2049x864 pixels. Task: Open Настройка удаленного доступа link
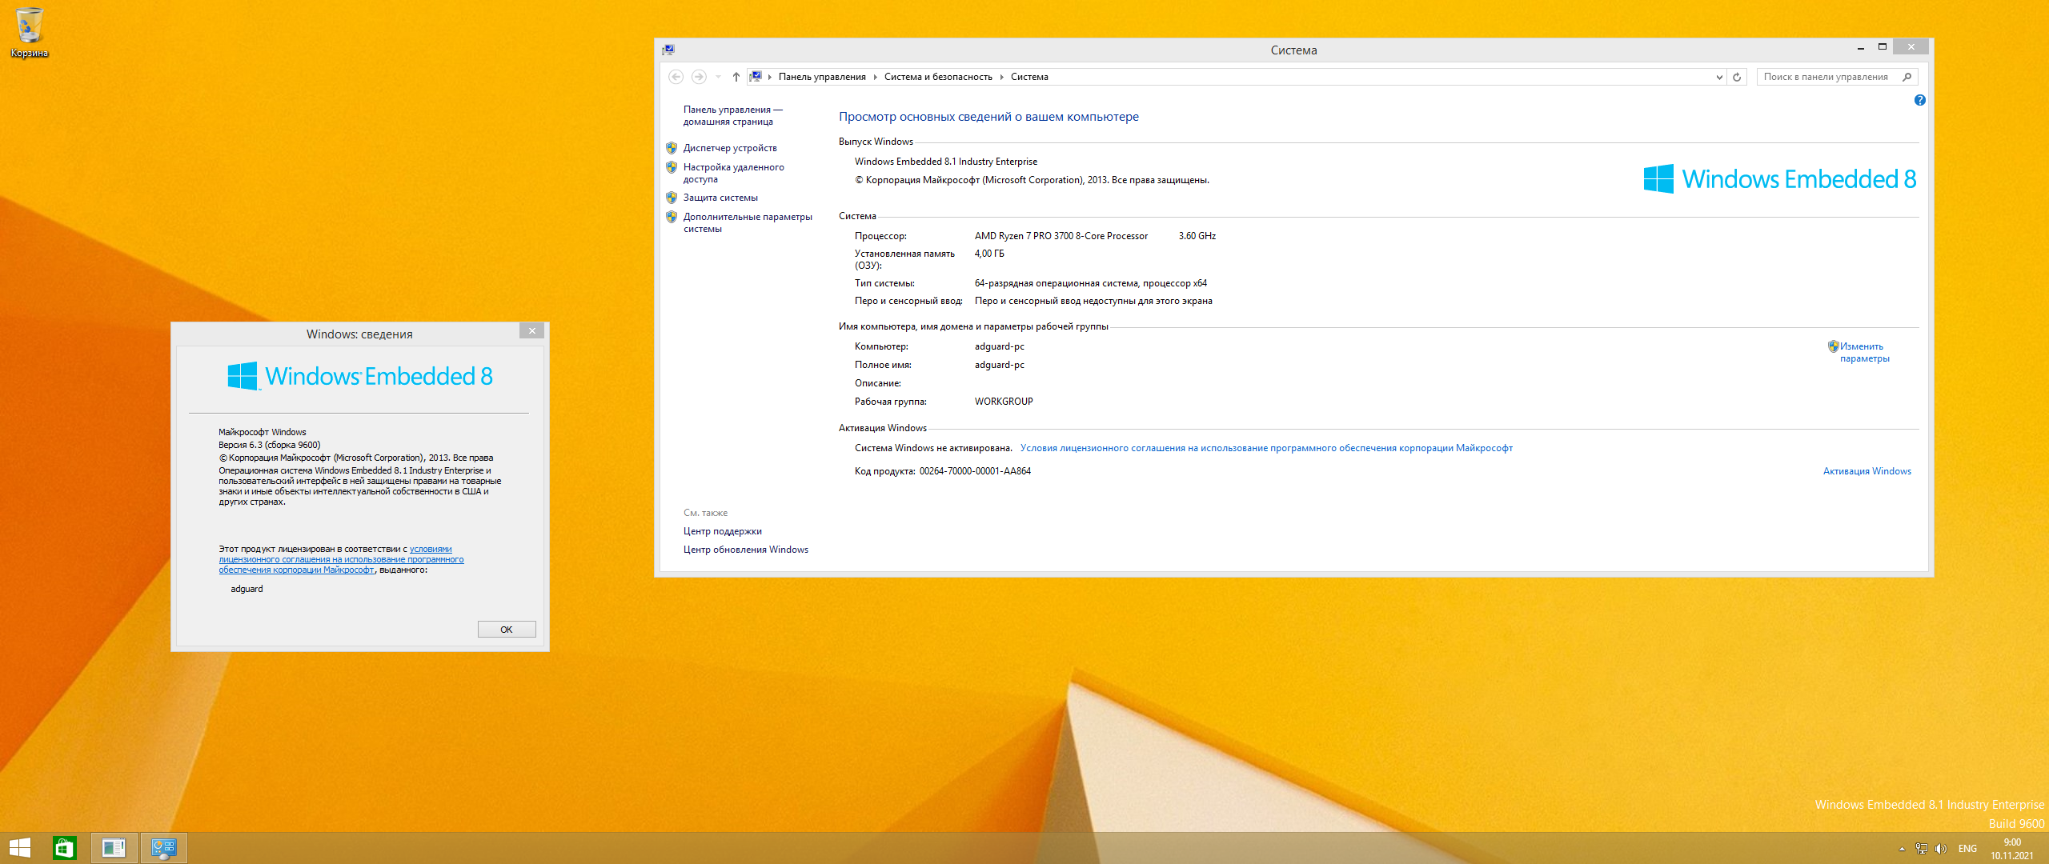tap(733, 173)
